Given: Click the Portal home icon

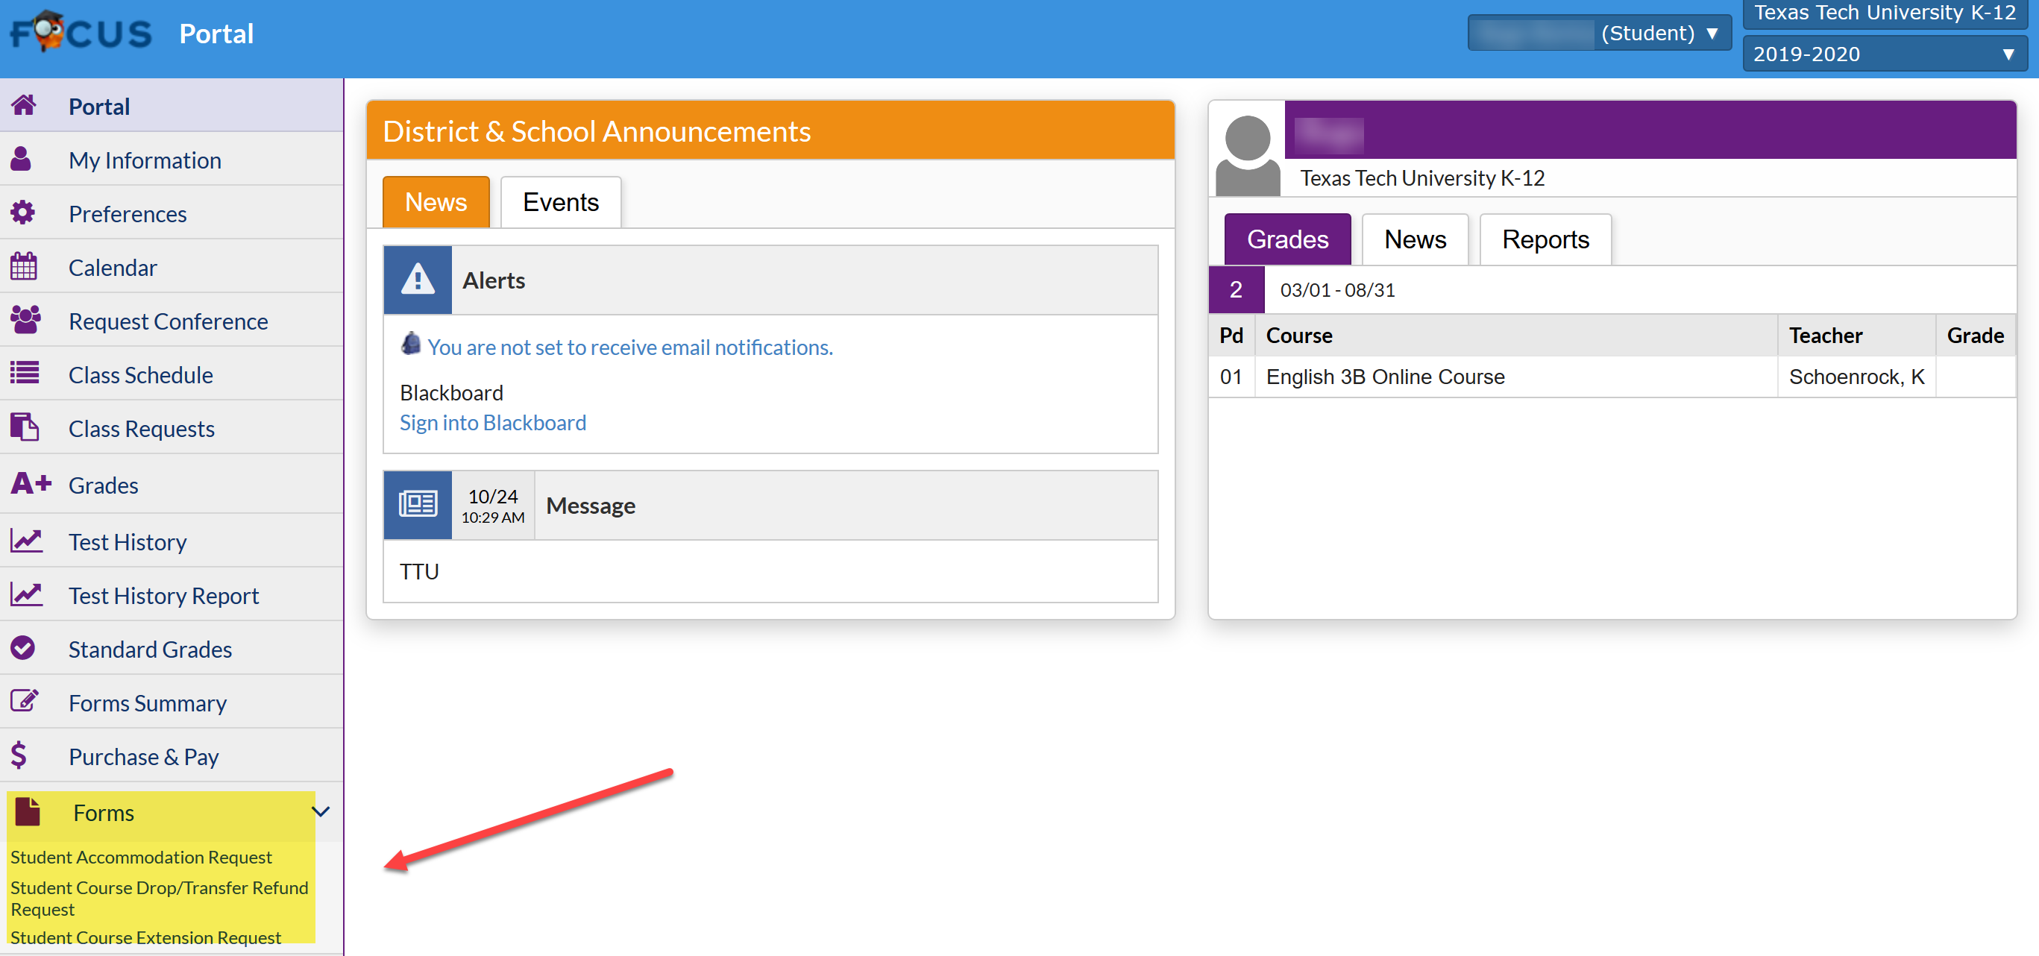Looking at the screenshot, I should pos(24,105).
